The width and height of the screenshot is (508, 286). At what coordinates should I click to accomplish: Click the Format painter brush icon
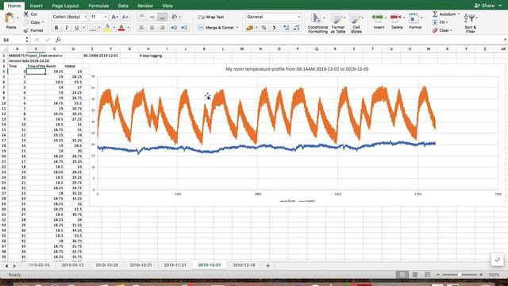point(26,30)
